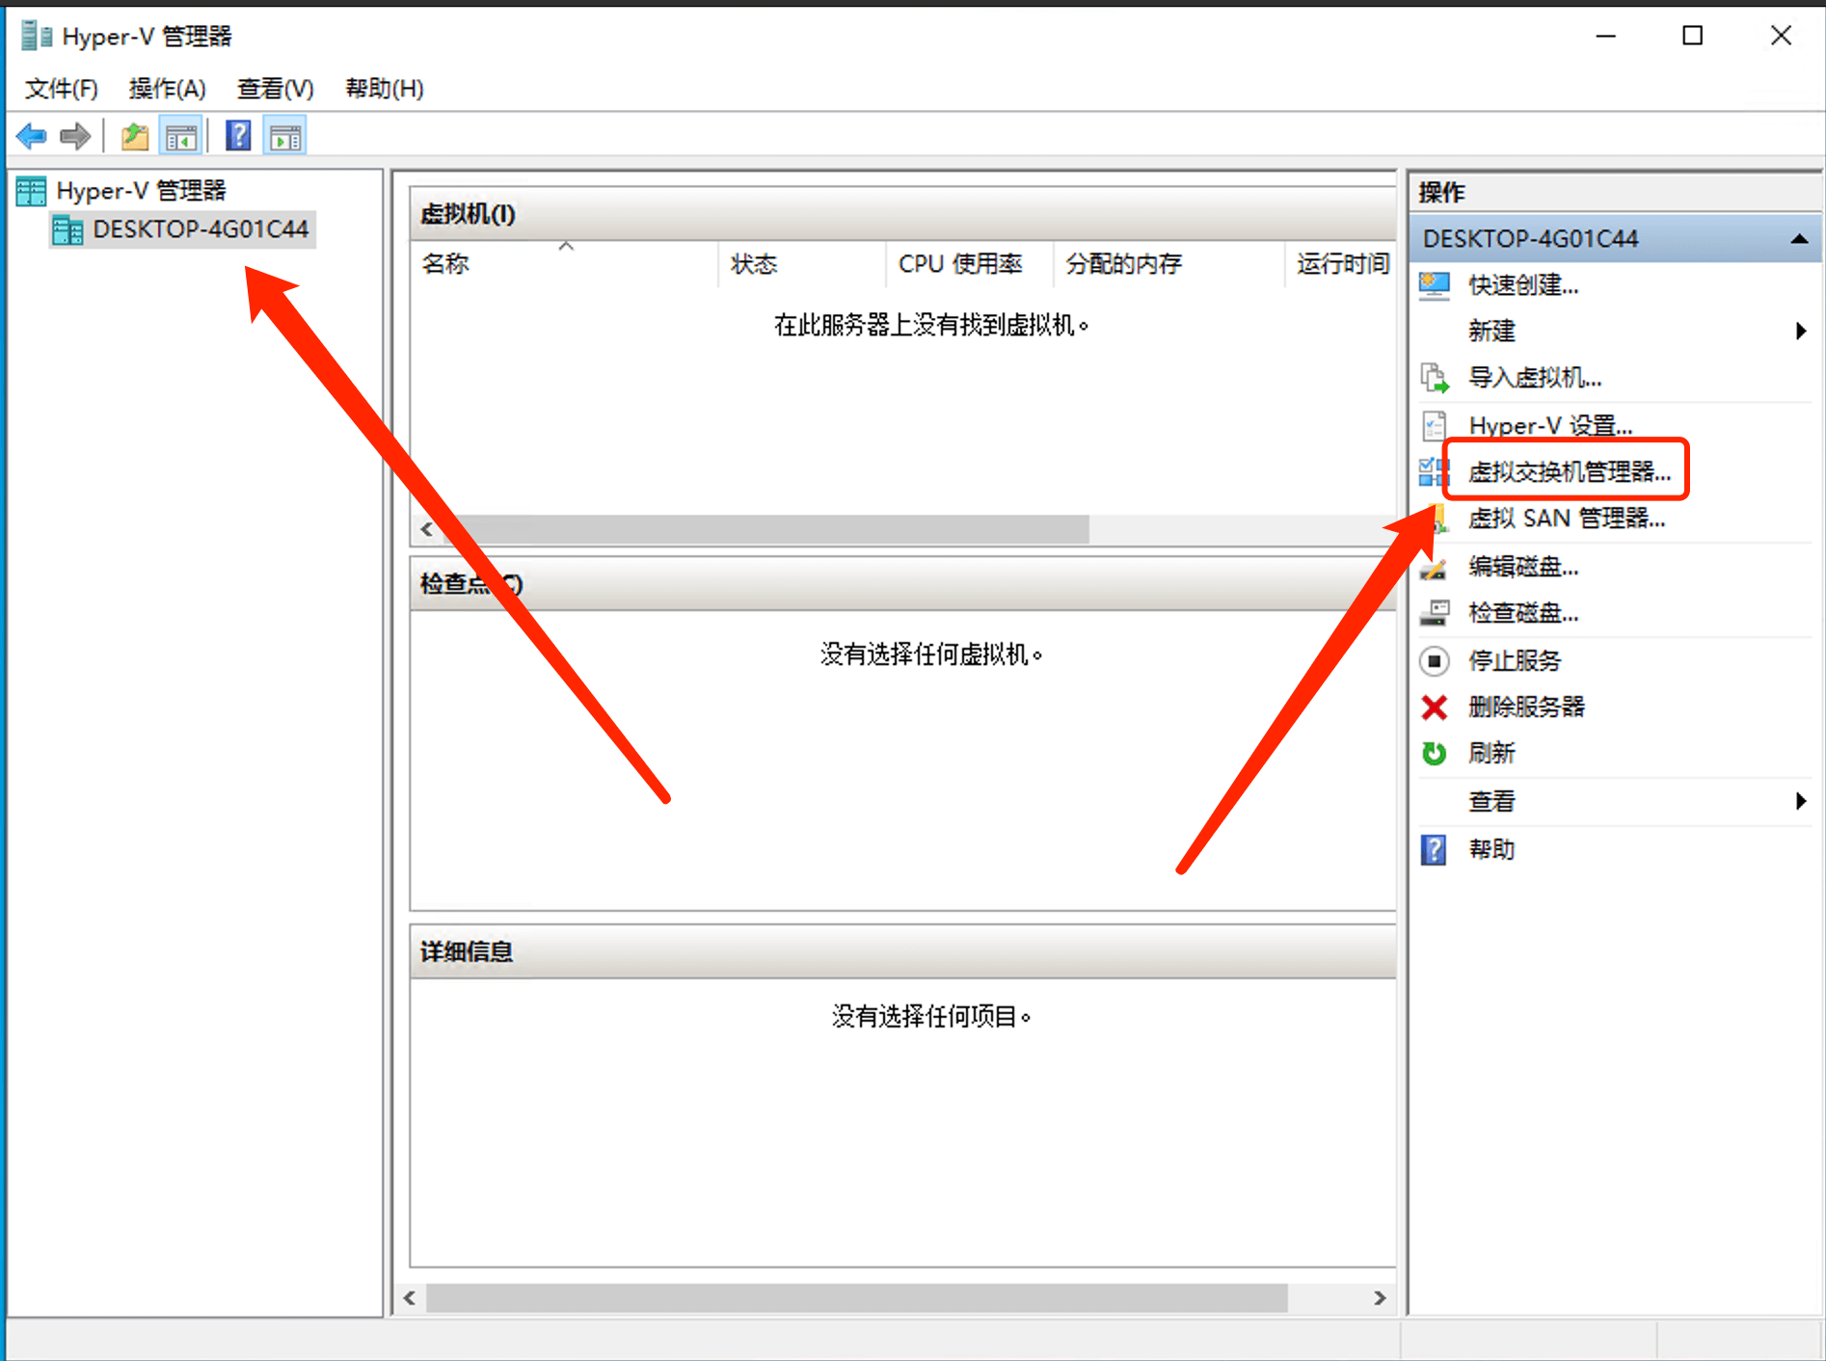
Task: Click the Edit Disk pencil icon
Action: coord(1434,567)
